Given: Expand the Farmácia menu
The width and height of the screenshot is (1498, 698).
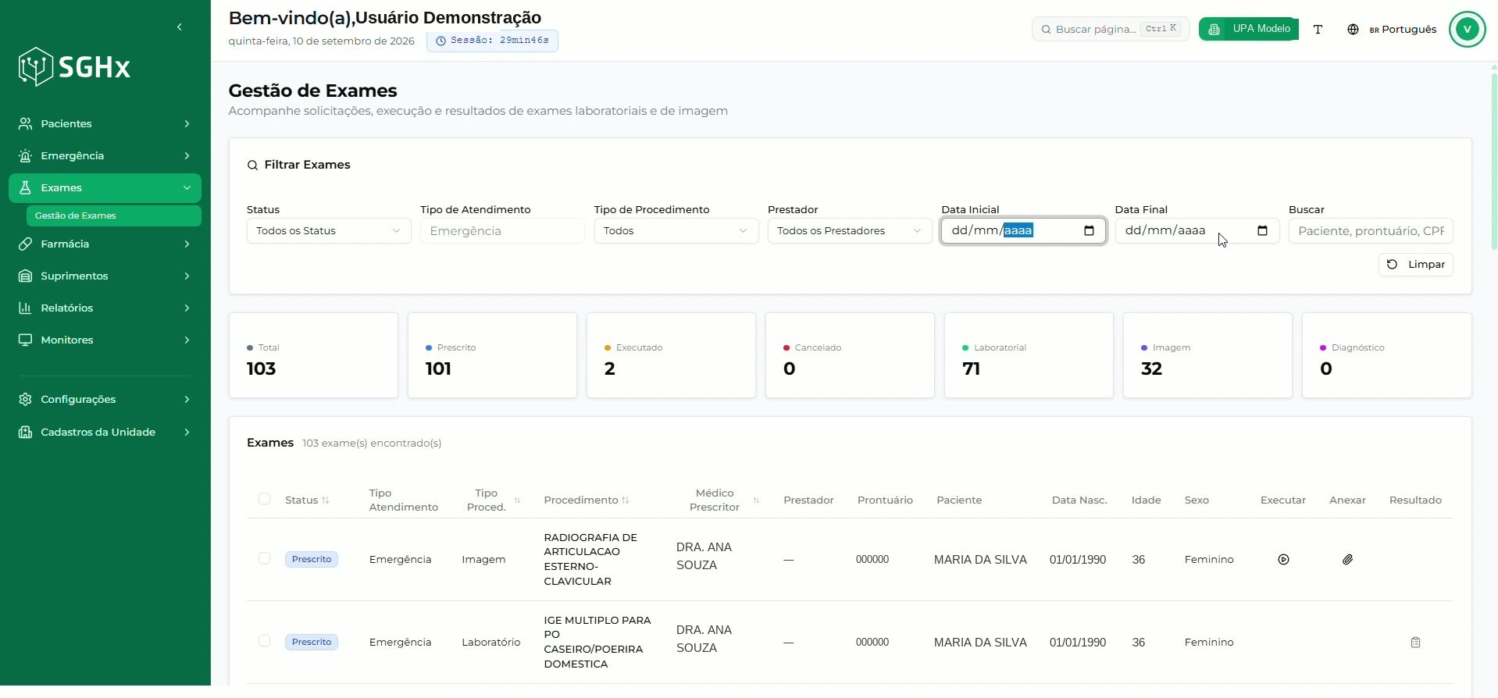Looking at the screenshot, I should pyautogui.click(x=105, y=244).
